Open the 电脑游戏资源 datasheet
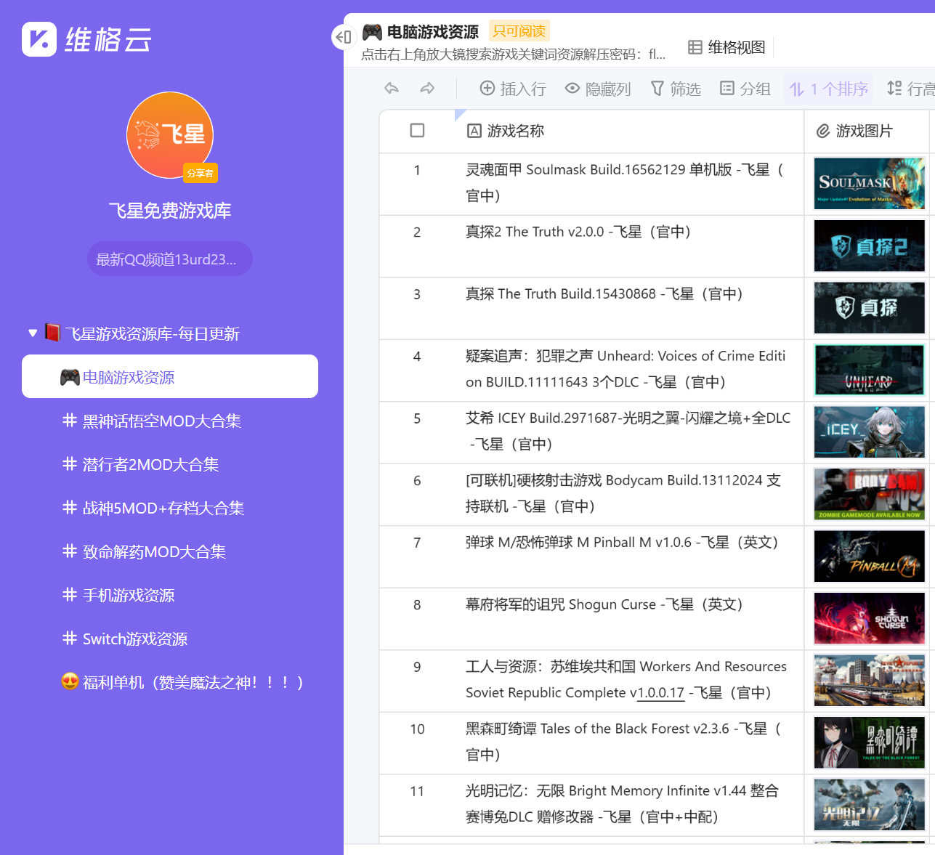The image size is (935, 855). 170,376
